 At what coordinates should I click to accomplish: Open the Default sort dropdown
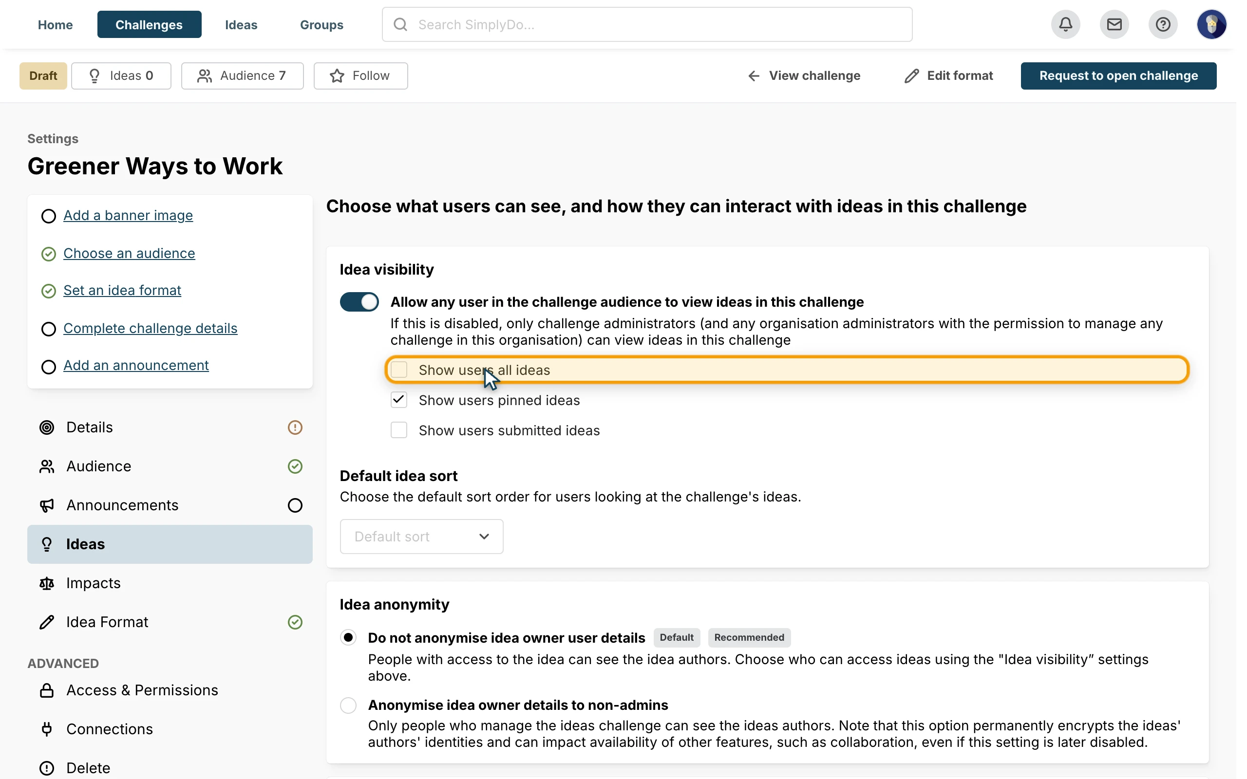421,537
